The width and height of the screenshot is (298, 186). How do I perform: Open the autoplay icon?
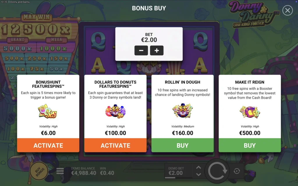(x=237, y=171)
